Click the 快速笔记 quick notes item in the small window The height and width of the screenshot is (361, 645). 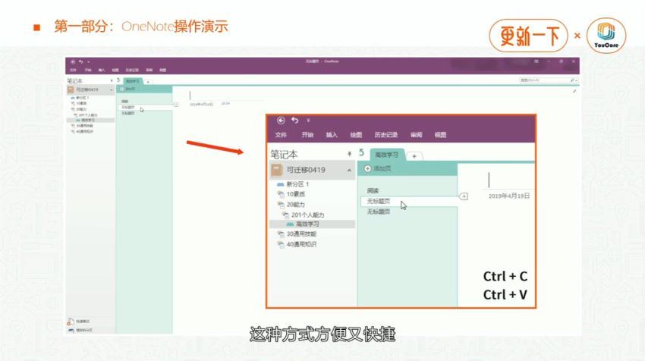click(79, 321)
